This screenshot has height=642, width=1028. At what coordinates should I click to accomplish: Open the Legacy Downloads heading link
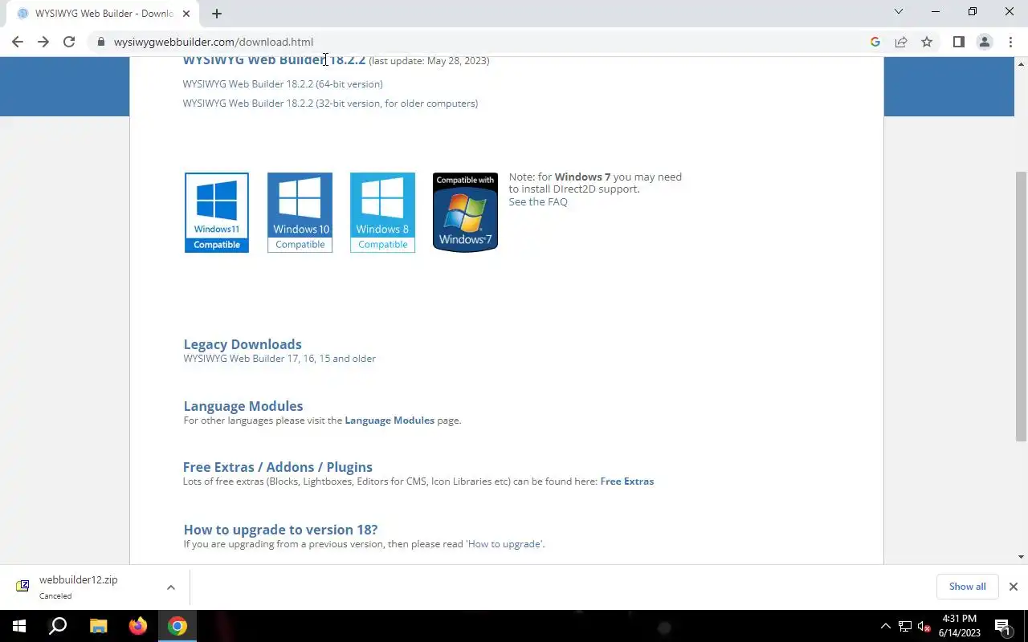[x=243, y=344]
